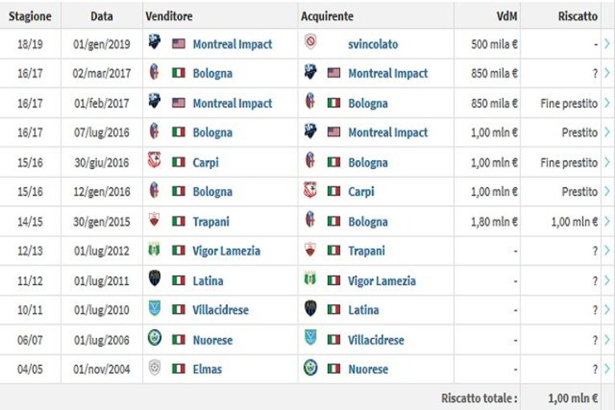Click the svincolato no-club icon
615x410 pixels.
(310, 42)
